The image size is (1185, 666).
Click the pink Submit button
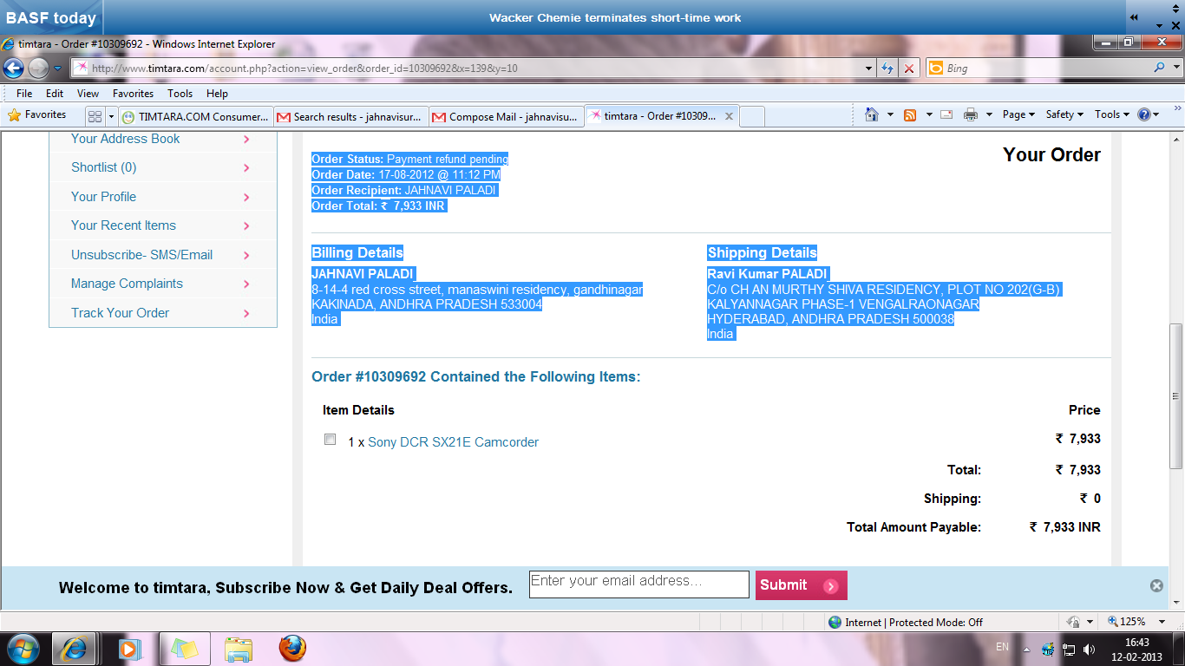tap(801, 585)
